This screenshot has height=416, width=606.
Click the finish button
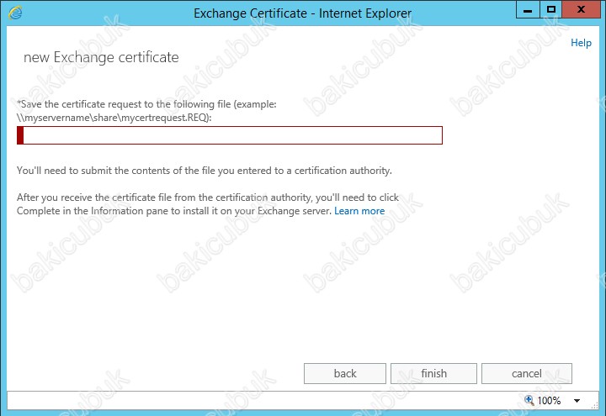[x=433, y=373]
